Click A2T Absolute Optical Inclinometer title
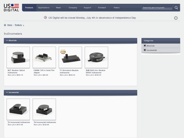184x138 pixels. (x=16, y=71)
